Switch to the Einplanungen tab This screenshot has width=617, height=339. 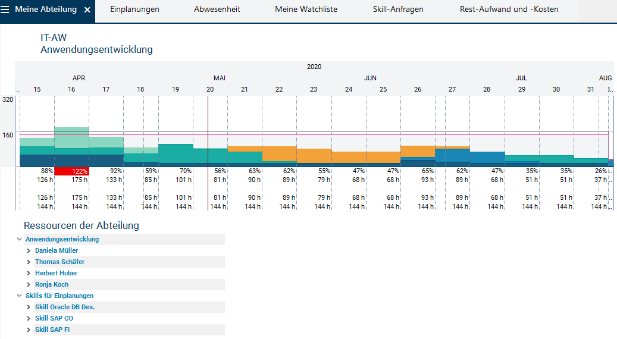pyautogui.click(x=134, y=10)
